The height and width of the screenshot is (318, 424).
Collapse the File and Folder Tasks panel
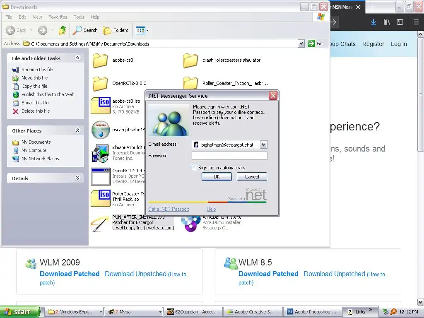tap(77, 58)
